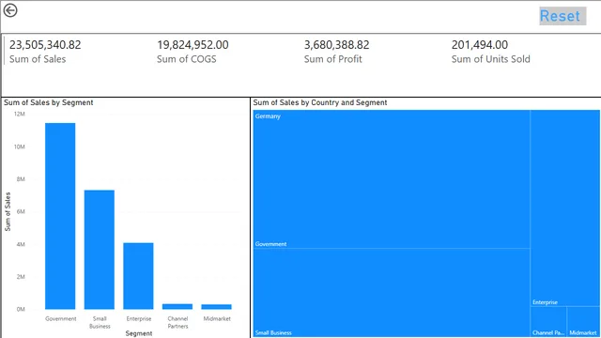The width and height of the screenshot is (601, 338).
Task: Click the Small Business treemap tile
Action: pos(392,293)
